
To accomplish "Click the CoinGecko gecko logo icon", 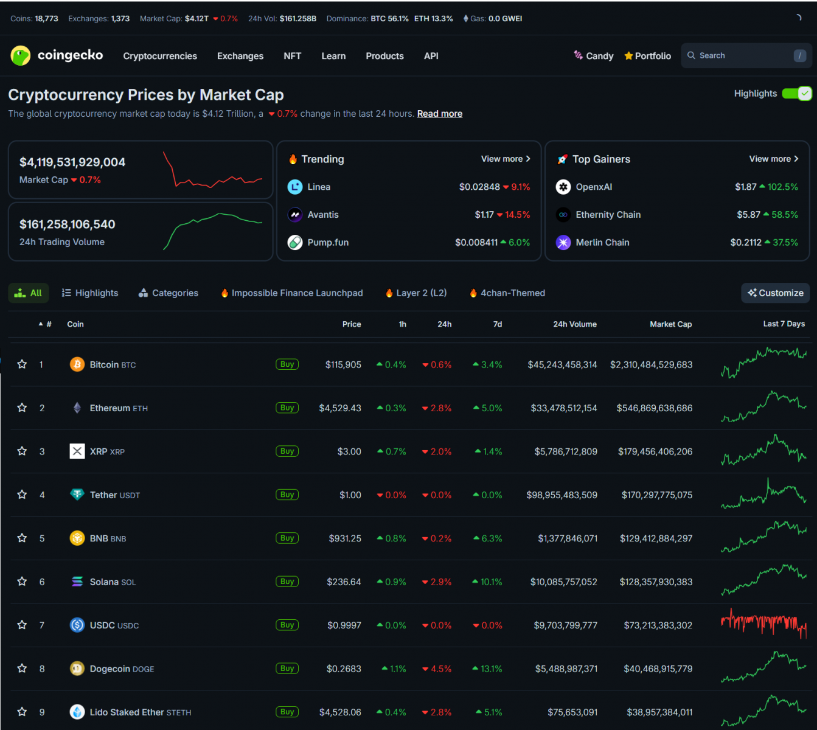I will pos(21,55).
